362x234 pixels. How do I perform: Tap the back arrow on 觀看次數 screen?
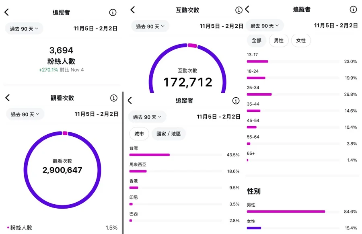[x=7, y=98]
